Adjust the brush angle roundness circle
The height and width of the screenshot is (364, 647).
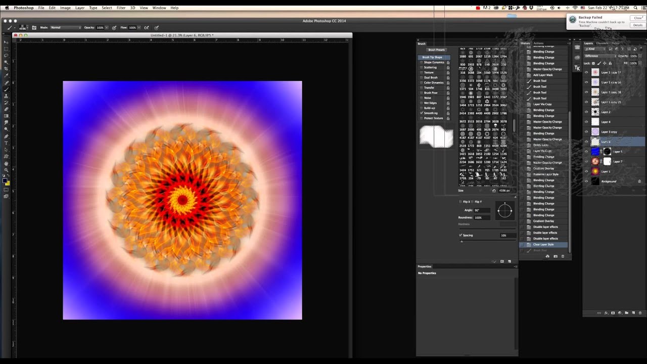point(505,210)
